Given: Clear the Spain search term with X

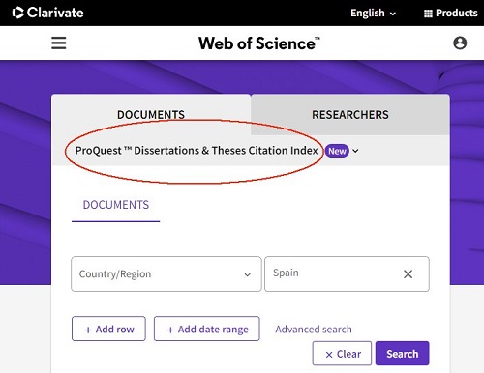Looking at the screenshot, I should click(x=408, y=274).
